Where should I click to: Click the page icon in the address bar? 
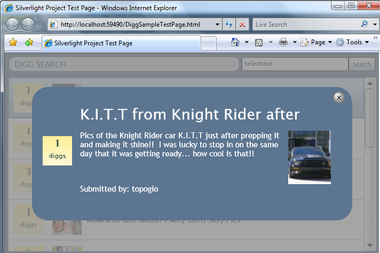pos(53,25)
